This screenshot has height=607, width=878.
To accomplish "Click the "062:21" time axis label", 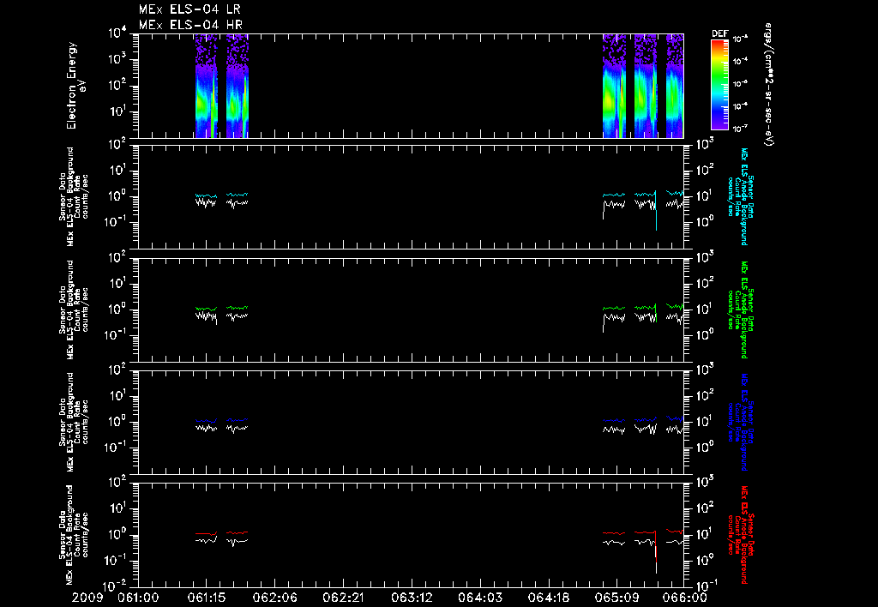I will point(343,598).
